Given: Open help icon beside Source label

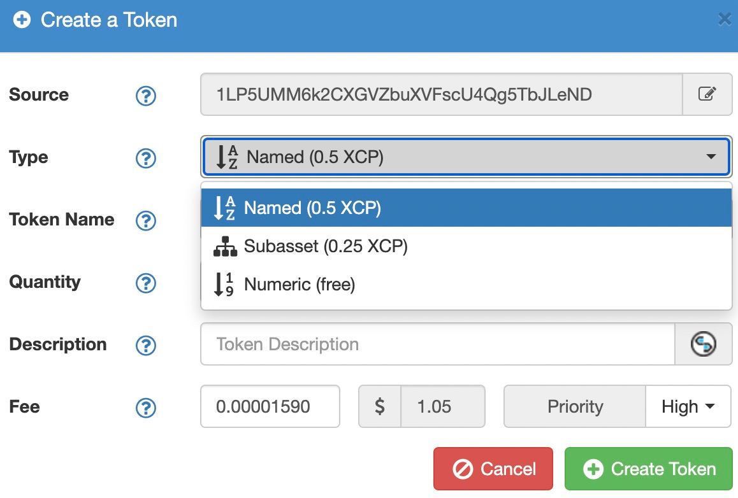Looking at the screenshot, I should (x=146, y=96).
